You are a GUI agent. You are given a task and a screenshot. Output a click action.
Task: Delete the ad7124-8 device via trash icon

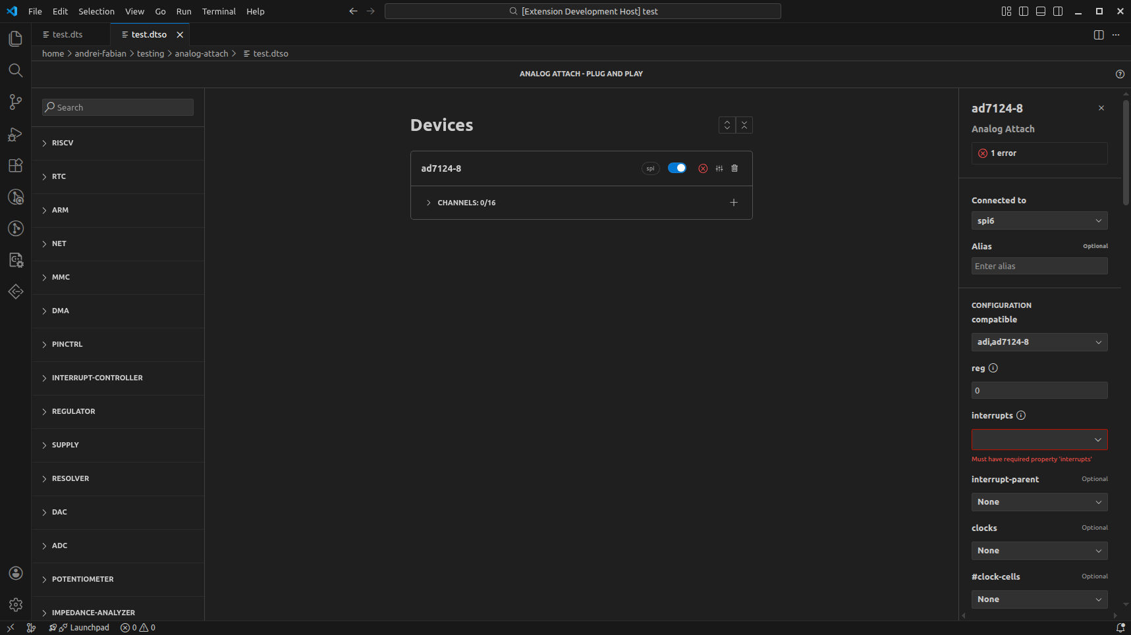[x=734, y=168]
